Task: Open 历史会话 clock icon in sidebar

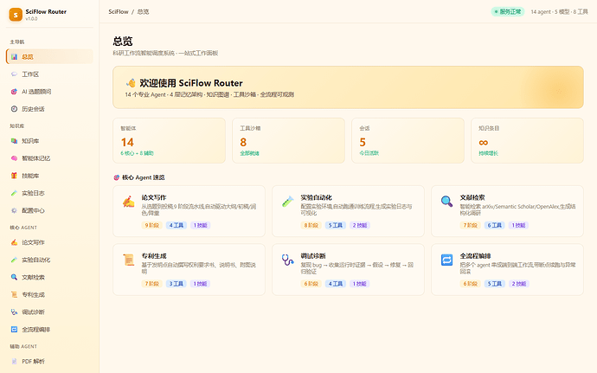Action: point(14,109)
